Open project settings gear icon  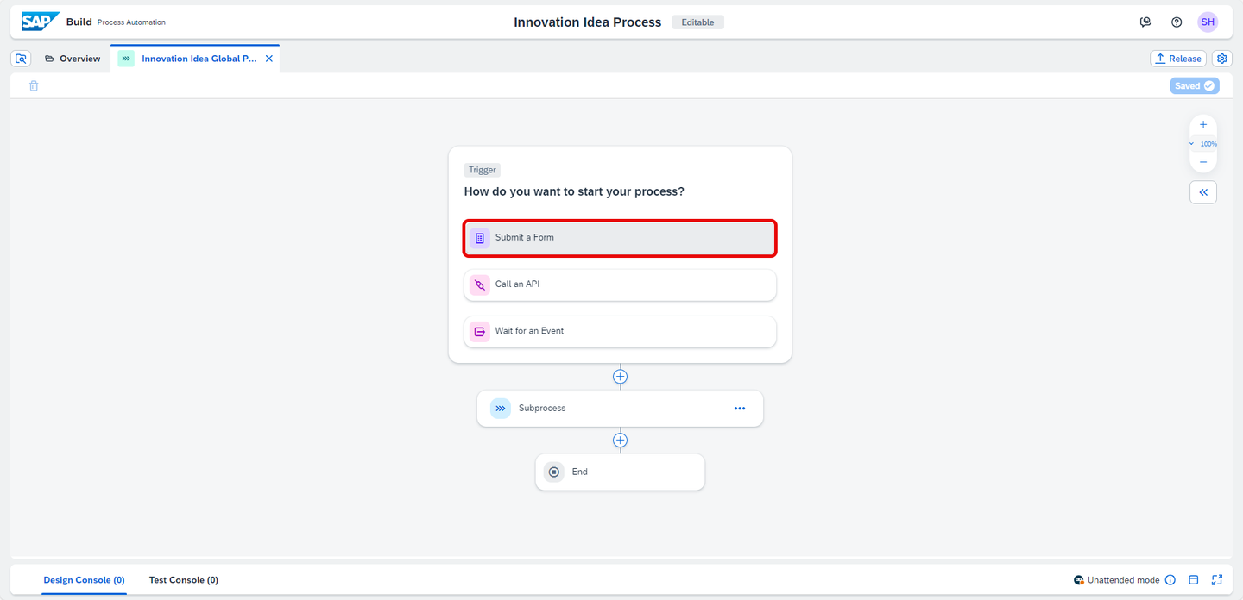click(1222, 59)
